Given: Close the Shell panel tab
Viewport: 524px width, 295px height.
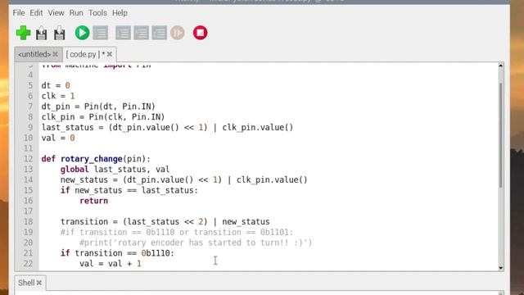Looking at the screenshot, I should pos(39,283).
